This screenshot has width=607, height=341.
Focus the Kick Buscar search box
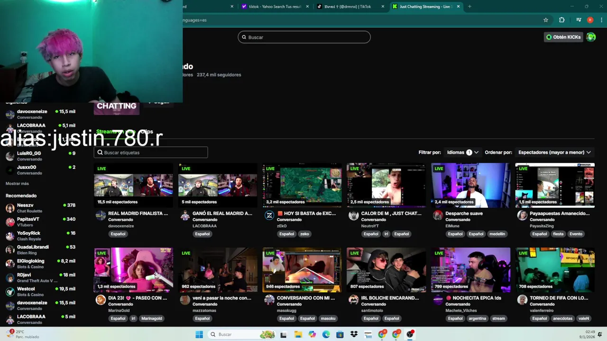tap(304, 37)
